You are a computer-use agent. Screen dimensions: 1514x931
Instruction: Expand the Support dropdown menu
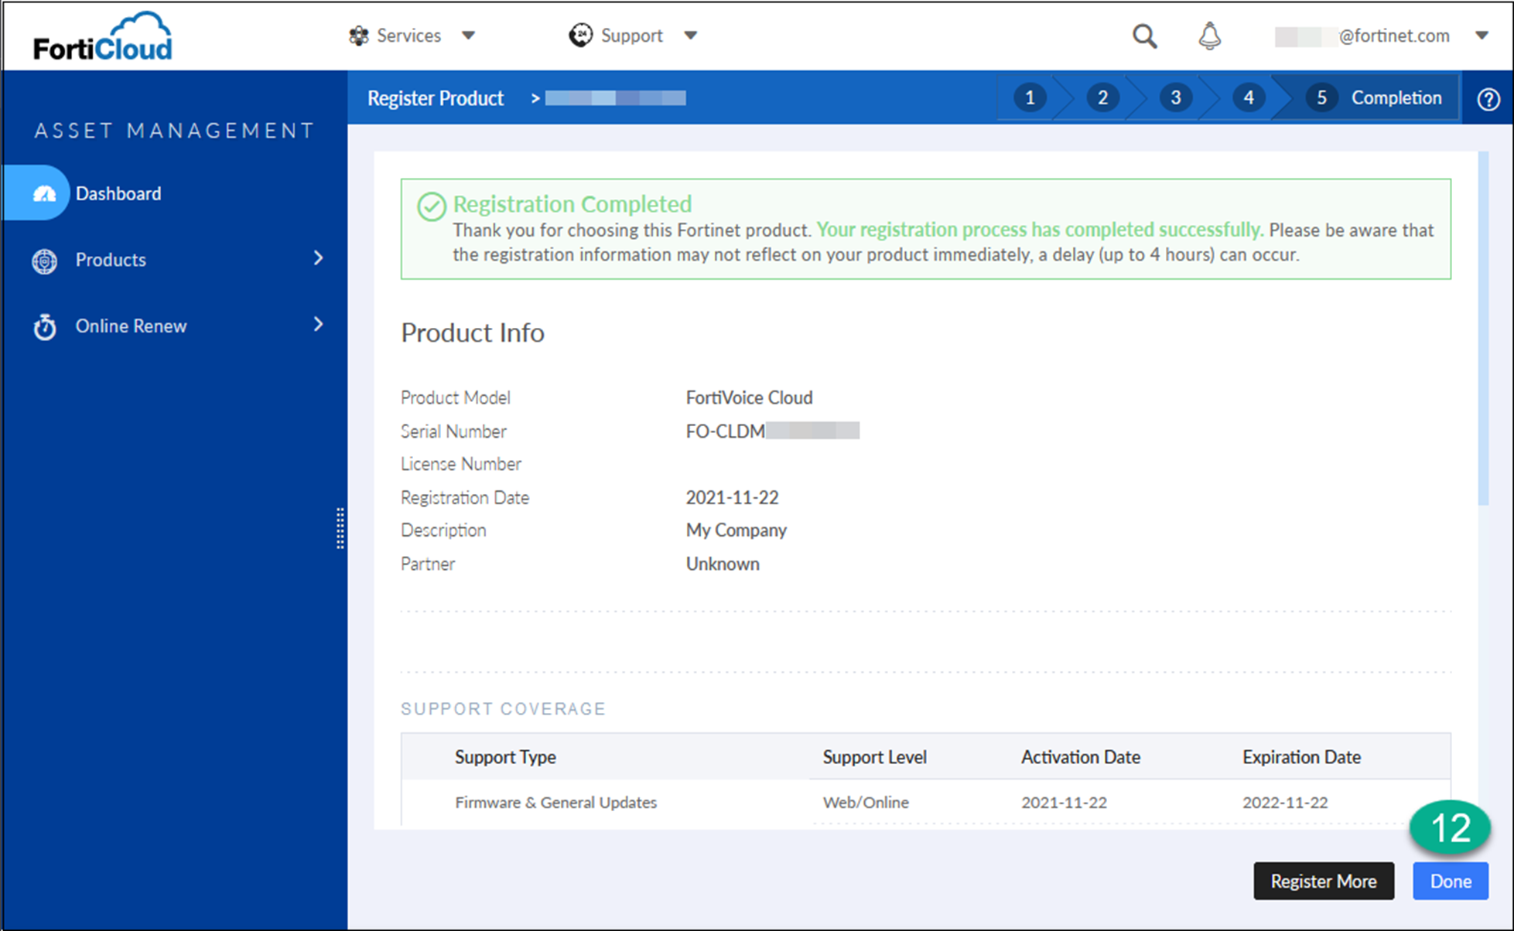pyautogui.click(x=692, y=36)
